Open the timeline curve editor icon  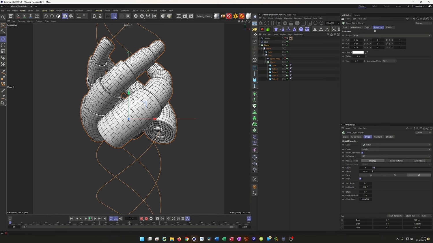(249, 219)
